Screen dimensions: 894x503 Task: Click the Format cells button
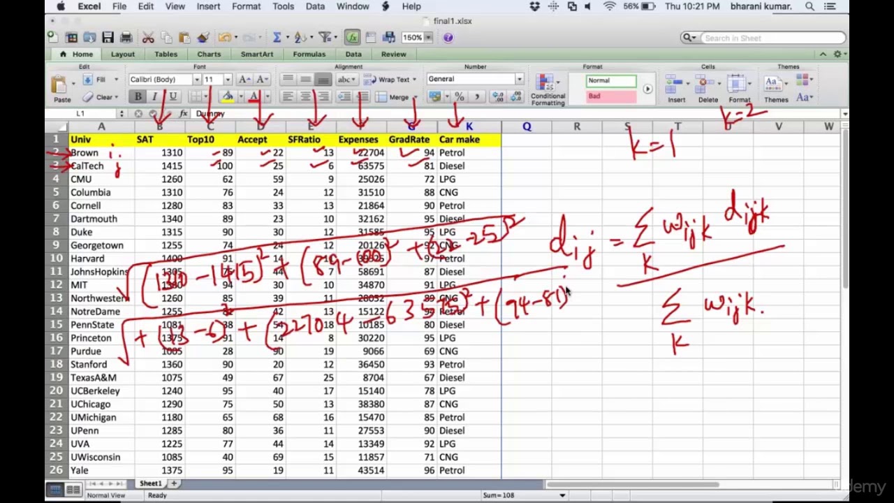coord(739,89)
